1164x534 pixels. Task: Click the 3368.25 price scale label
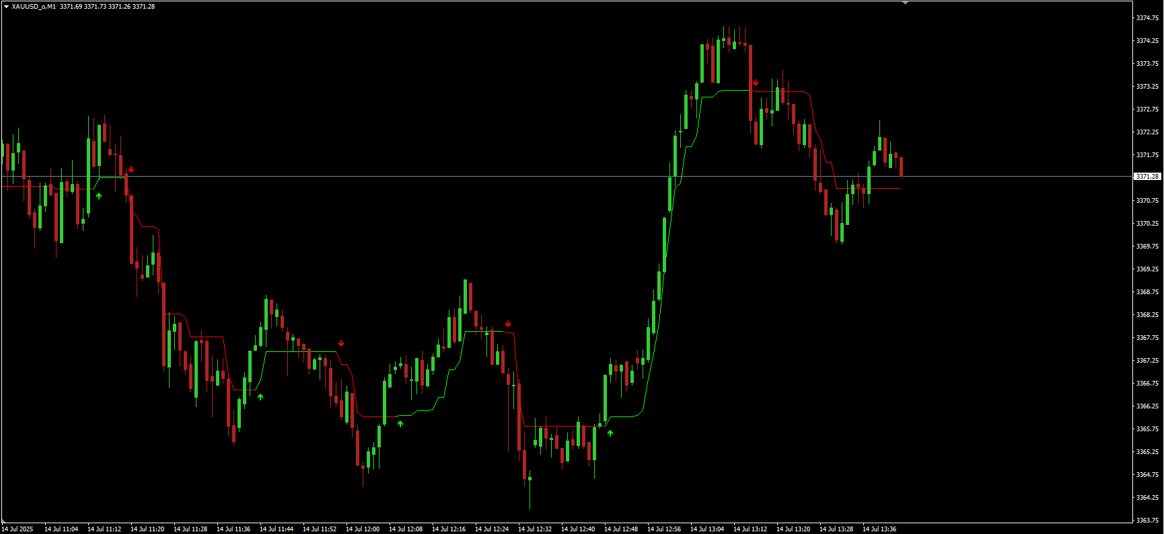coord(1147,314)
